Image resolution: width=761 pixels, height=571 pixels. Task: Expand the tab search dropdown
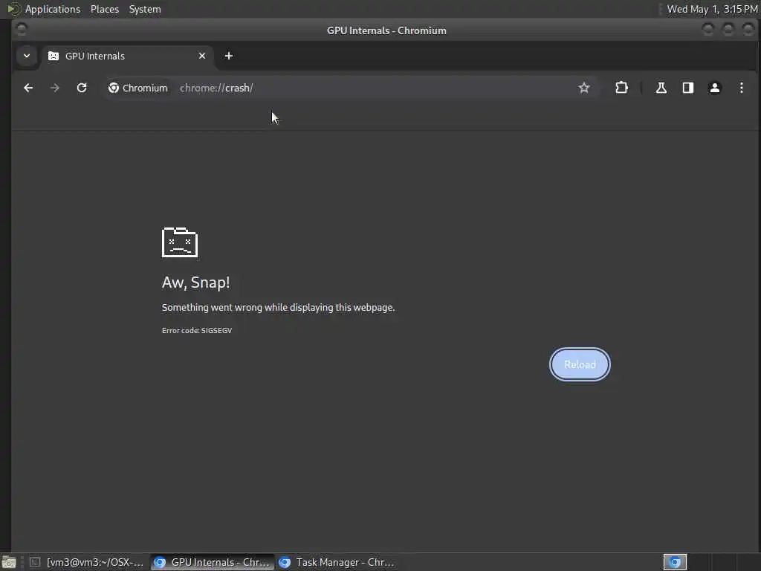pyautogui.click(x=27, y=56)
